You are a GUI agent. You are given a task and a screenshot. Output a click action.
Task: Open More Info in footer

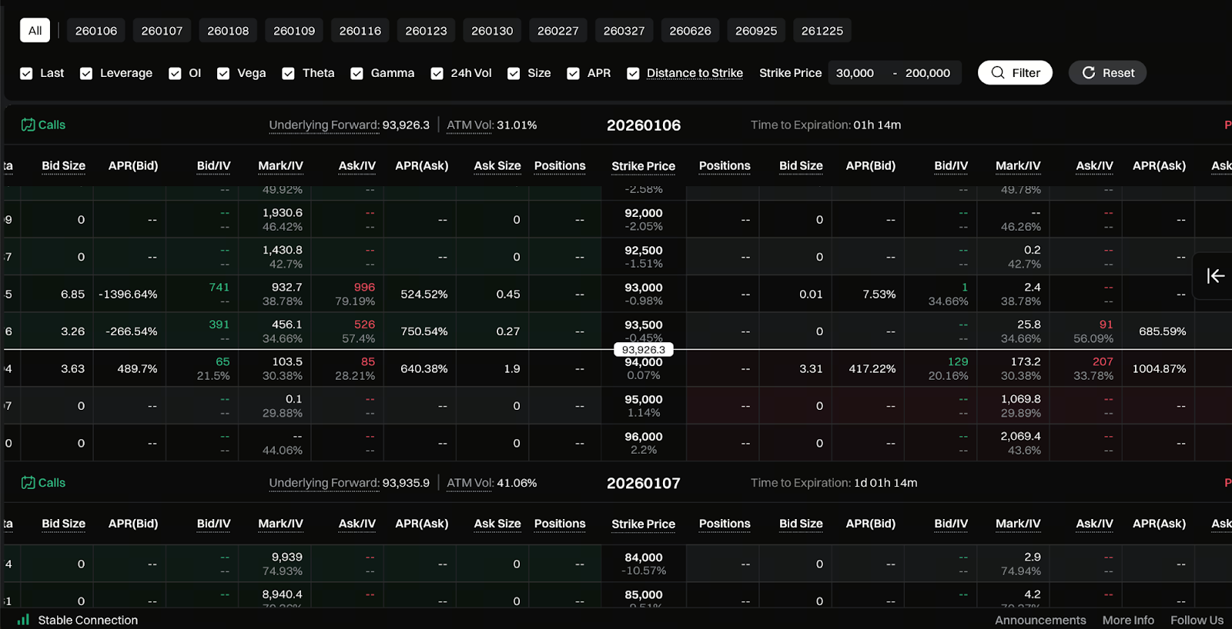click(1128, 620)
